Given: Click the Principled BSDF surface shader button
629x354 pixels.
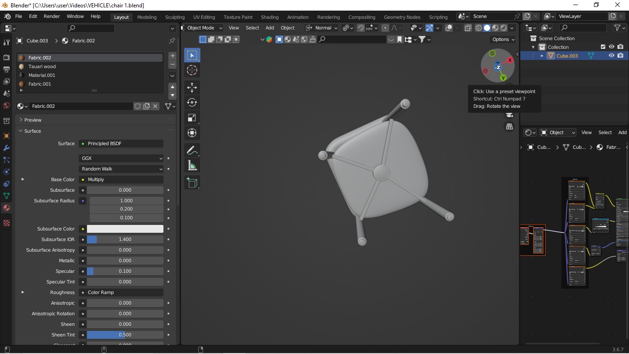Looking at the screenshot, I should tap(122, 143).
